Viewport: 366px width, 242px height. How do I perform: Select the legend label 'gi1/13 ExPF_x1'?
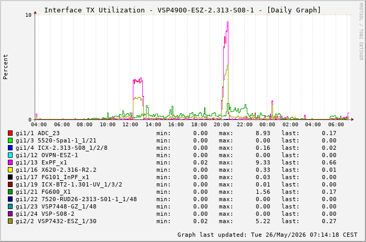pos(41,162)
